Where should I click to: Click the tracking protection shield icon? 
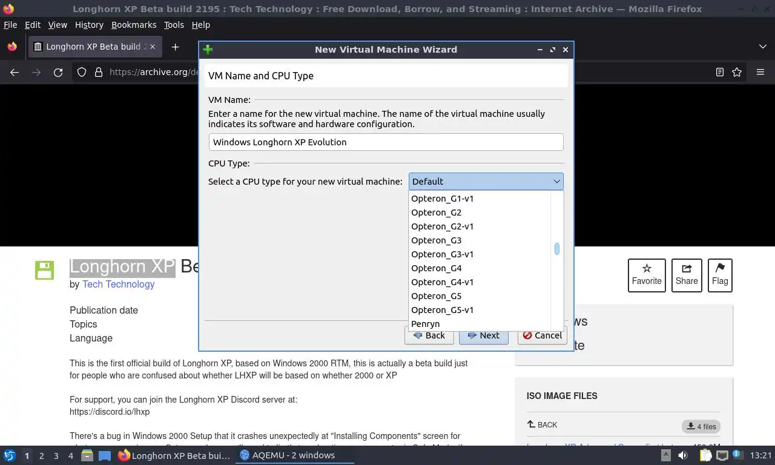pos(82,72)
